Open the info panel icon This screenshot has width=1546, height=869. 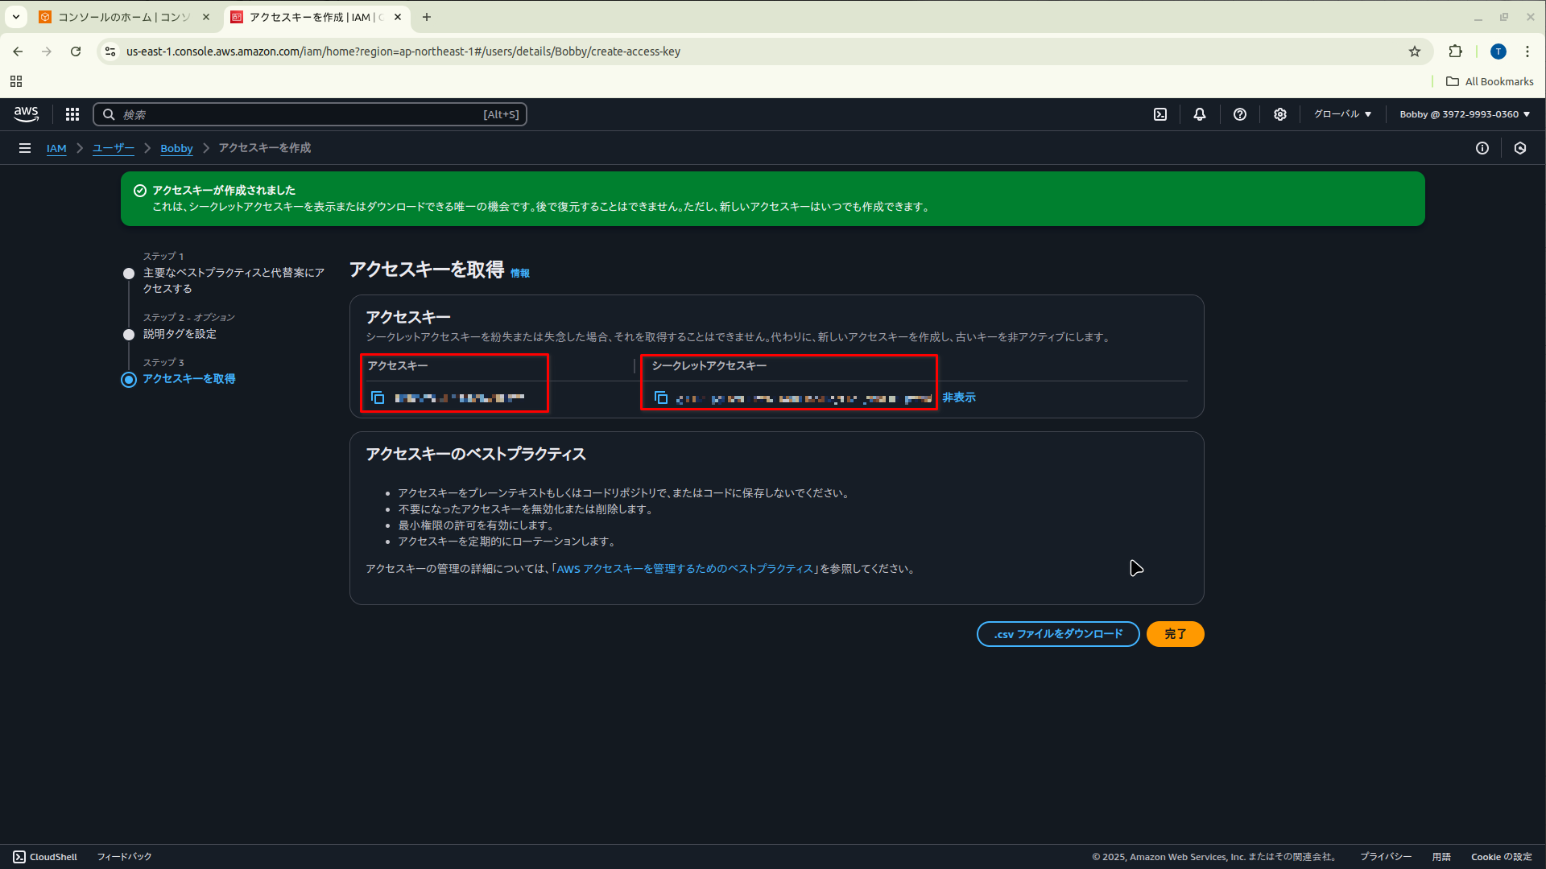1482,148
